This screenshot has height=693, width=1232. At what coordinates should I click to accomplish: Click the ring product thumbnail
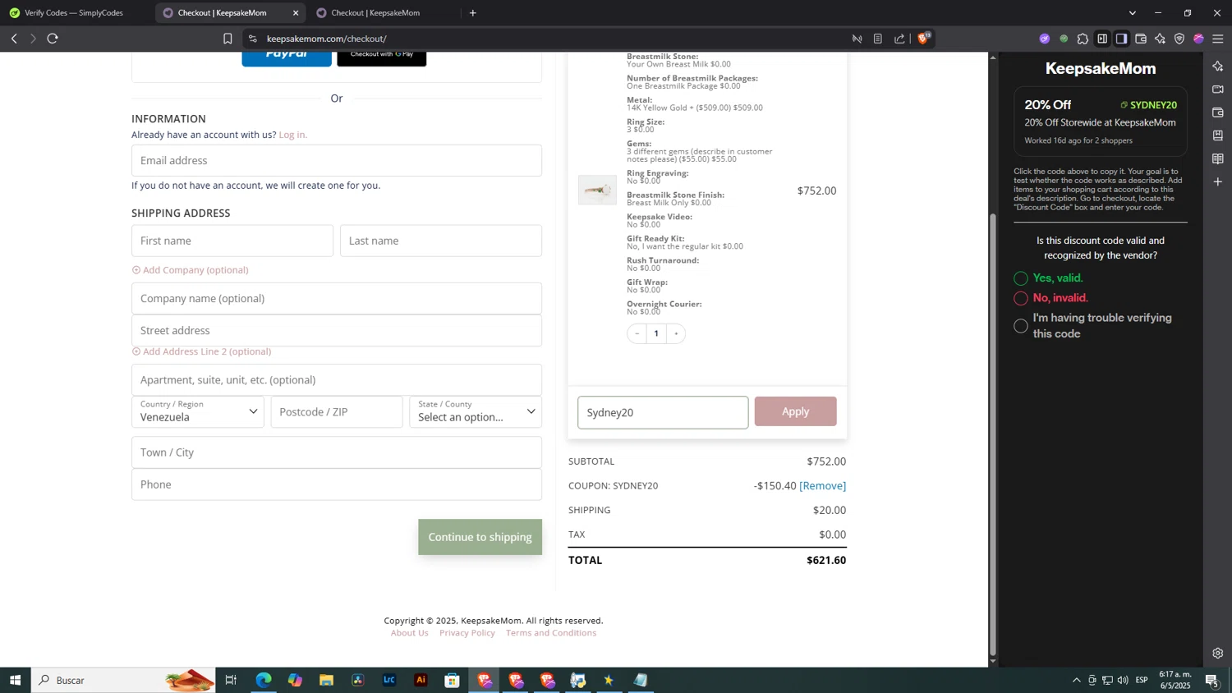coord(597,190)
